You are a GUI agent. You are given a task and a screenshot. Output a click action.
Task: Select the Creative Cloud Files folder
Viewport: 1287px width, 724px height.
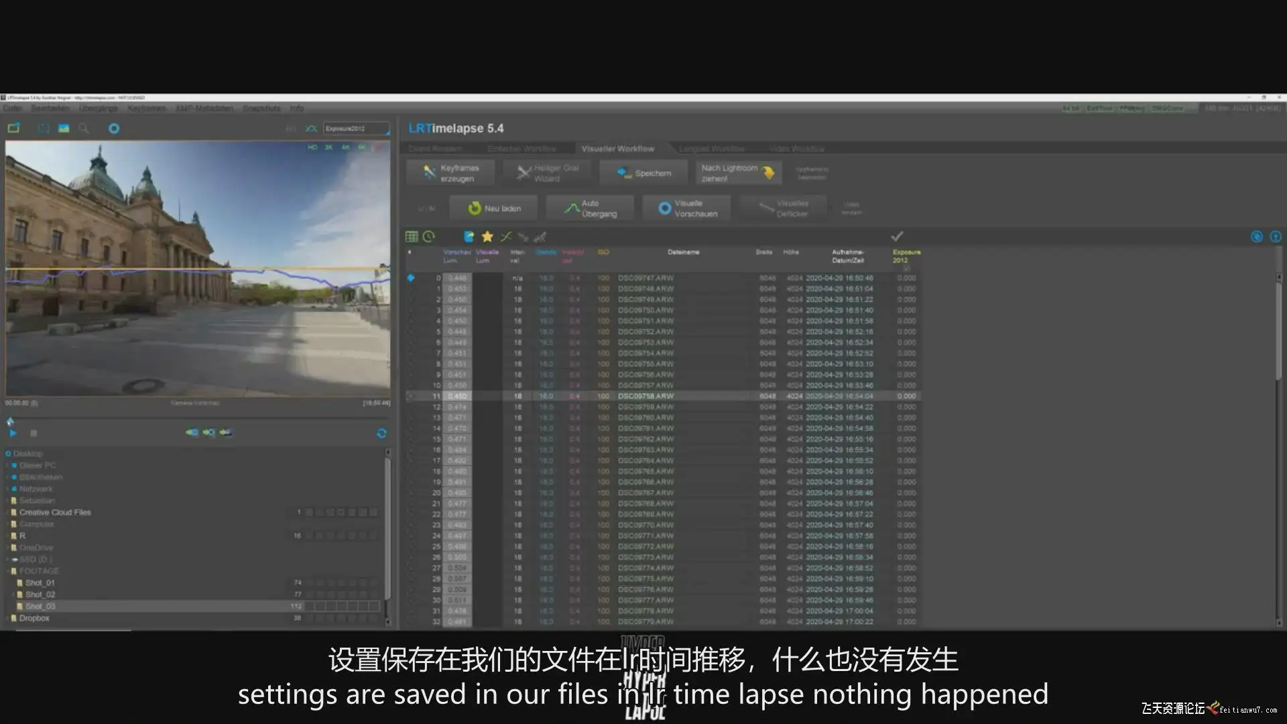click(x=55, y=512)
